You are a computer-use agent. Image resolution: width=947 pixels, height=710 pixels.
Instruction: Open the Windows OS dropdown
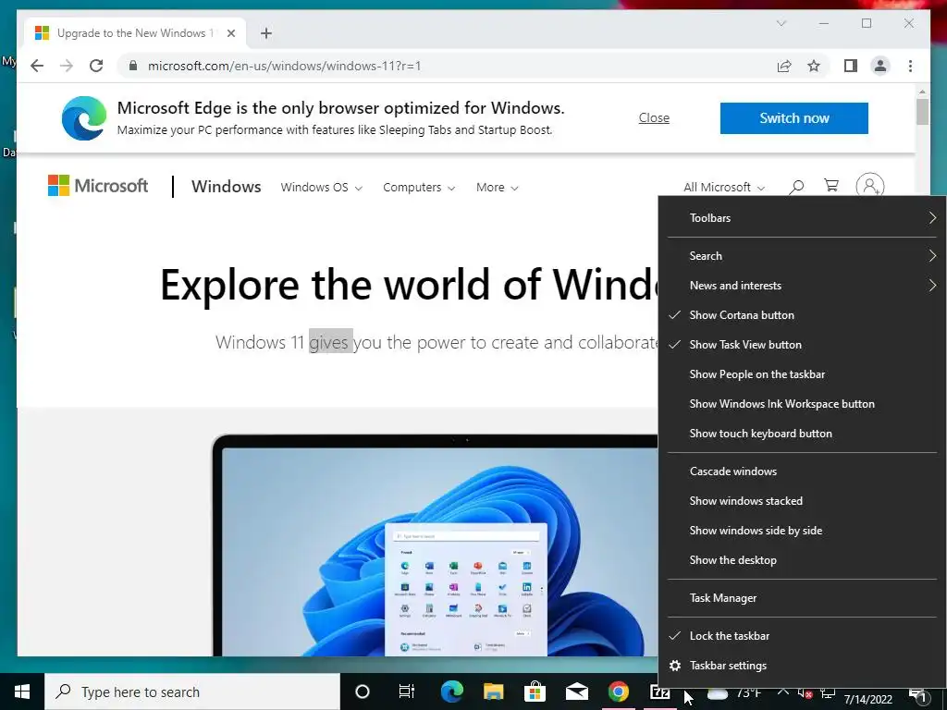pyautogui.click(x=321, y=187)
